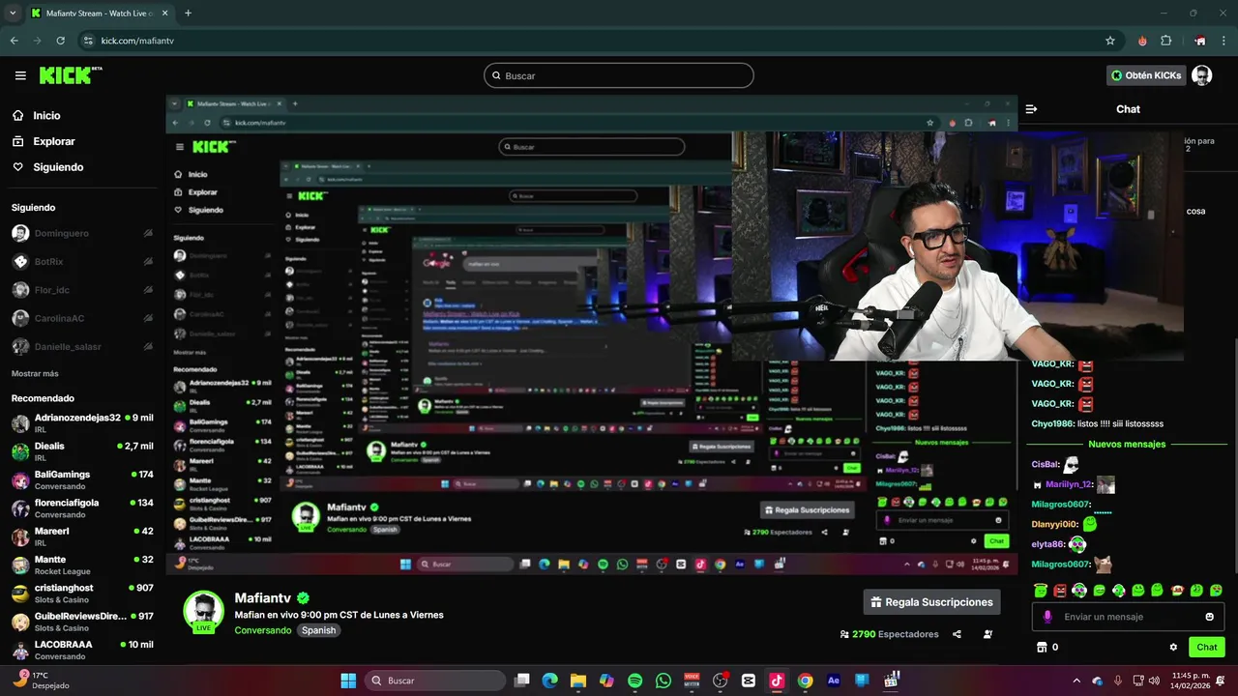1238x696 pixels.
Task: Reload the page in Chrome
Action: tap(60, 41)
